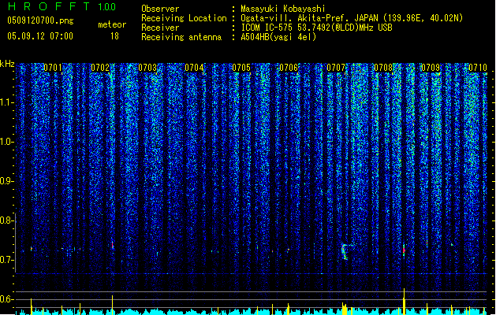Select the Ogata-vill. Akita-Pref. JAPAN location text
496x315 pixels.
pyautogui.click(x=352, y=18)
